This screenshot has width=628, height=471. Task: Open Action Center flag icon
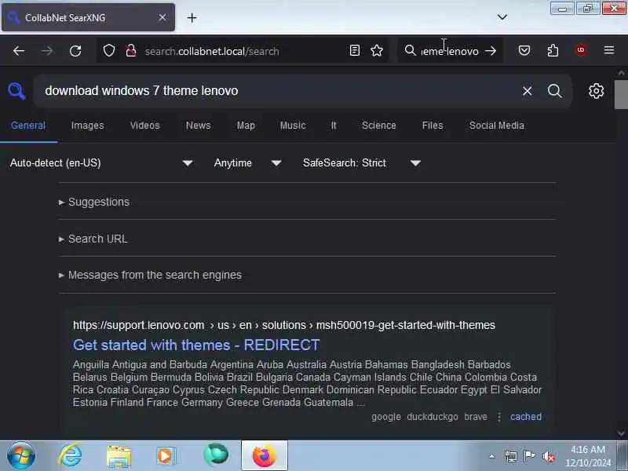pyautogui.click(x=529, y=456)
